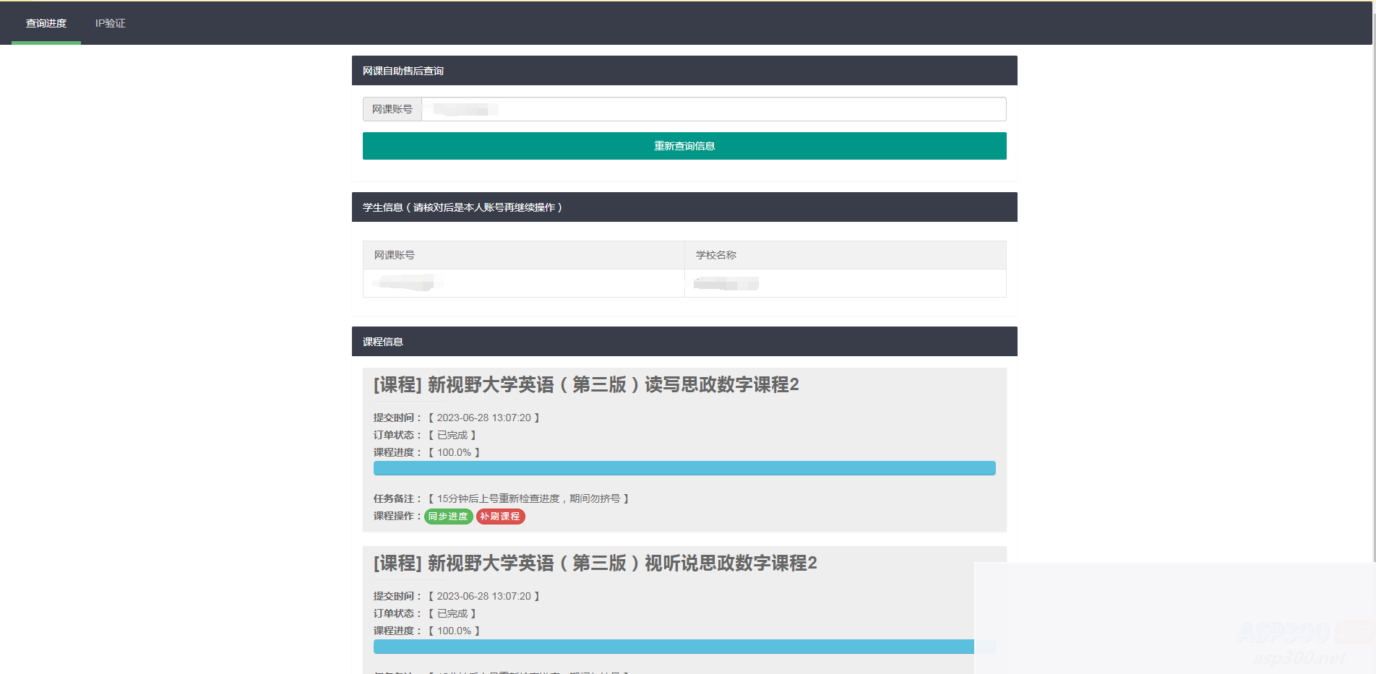Click the masked 网课账号 table value

tap(404, 282)
